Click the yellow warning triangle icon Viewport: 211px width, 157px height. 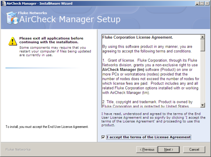13,41
